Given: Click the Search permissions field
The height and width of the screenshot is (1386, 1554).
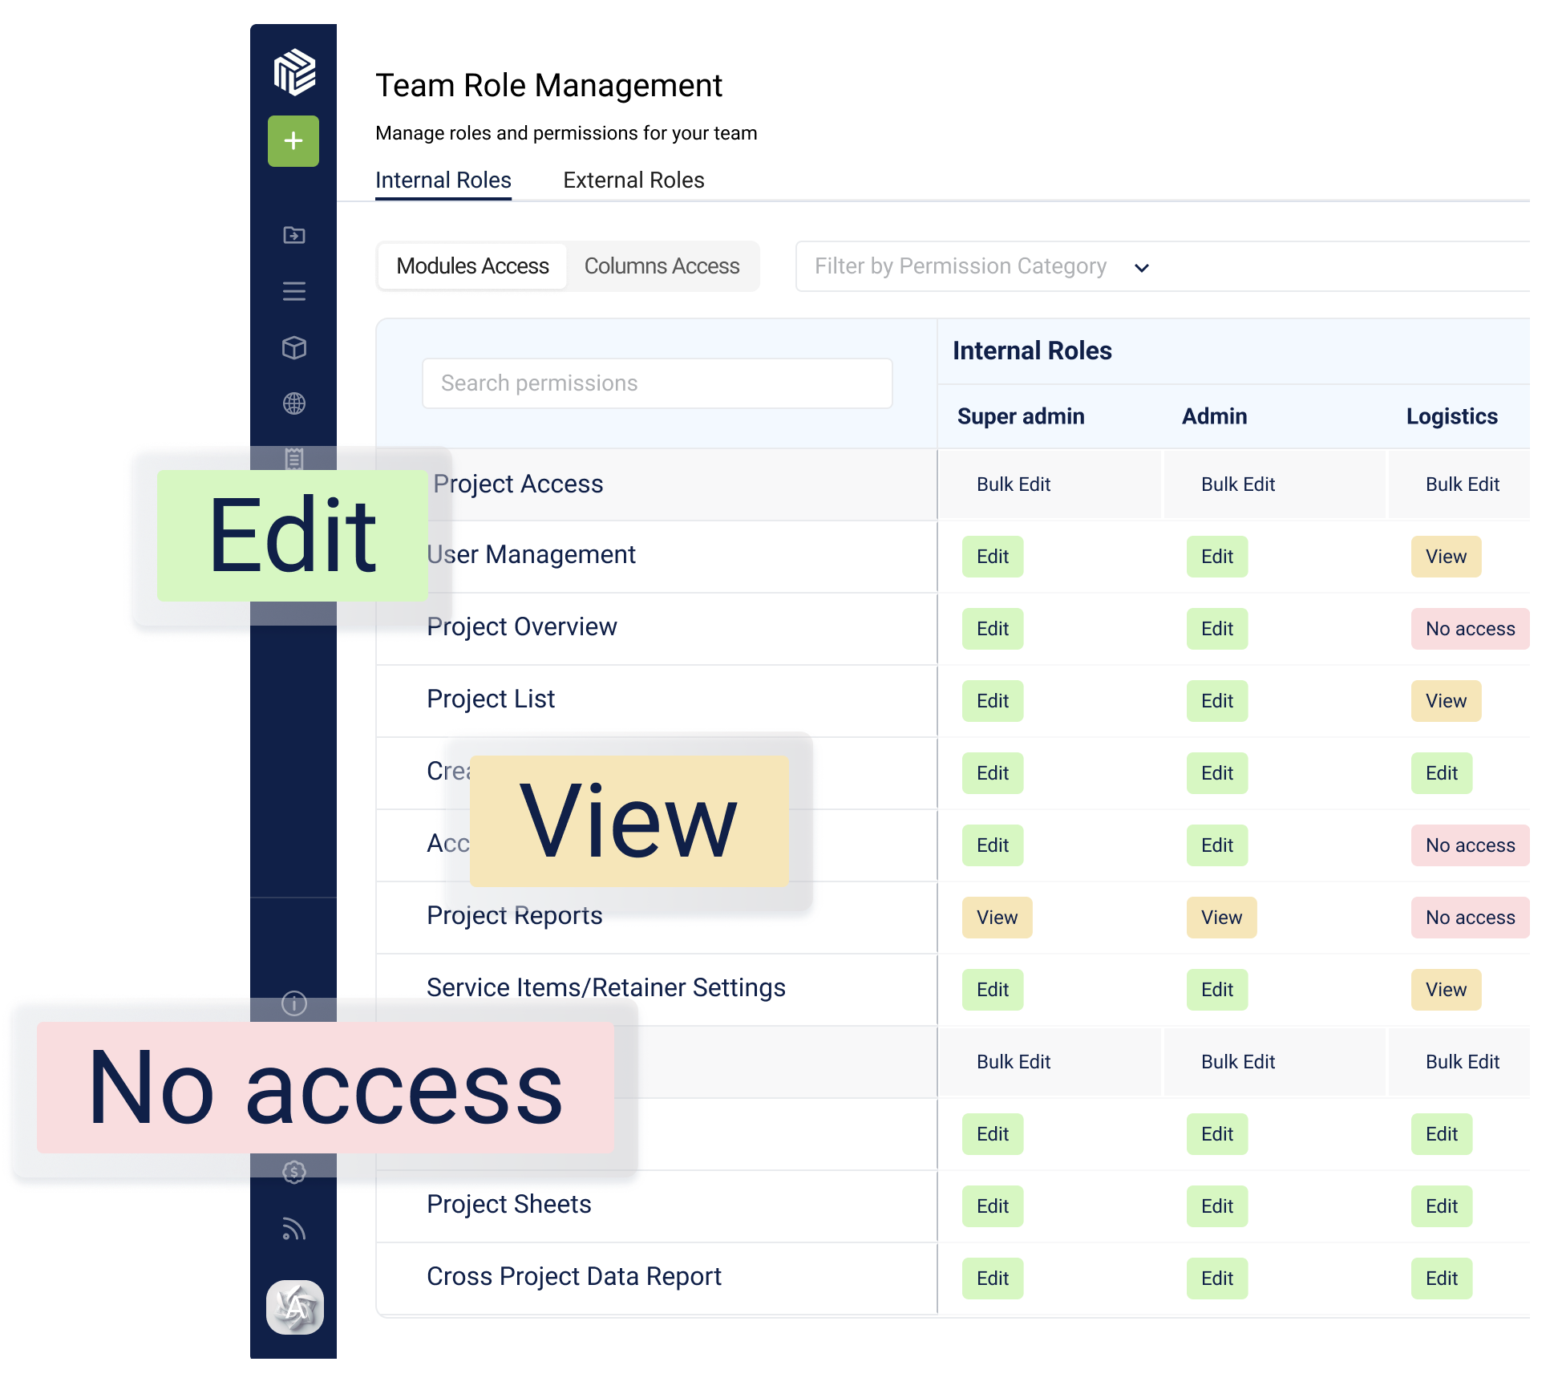Looking at the screenshot, I should click(x=657, y=383).
